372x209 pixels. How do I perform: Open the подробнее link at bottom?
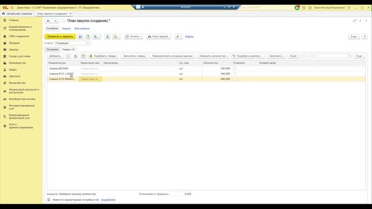coord(108,200)
